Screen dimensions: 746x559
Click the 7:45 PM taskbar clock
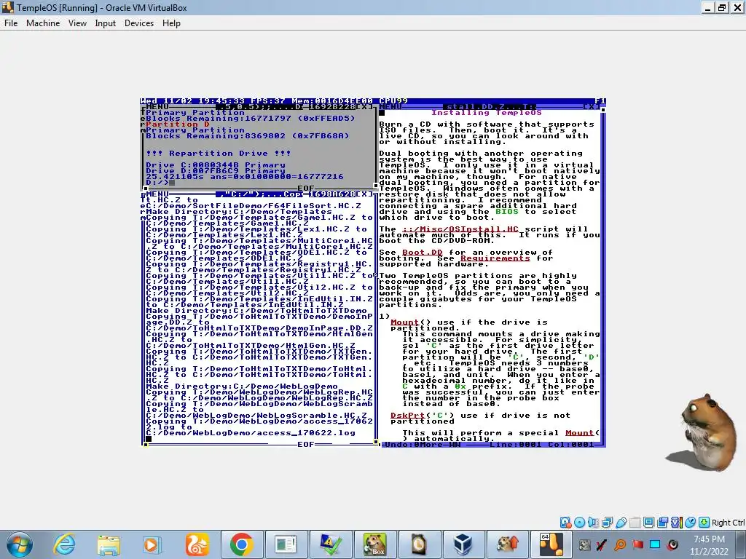(x=710, y=544)
